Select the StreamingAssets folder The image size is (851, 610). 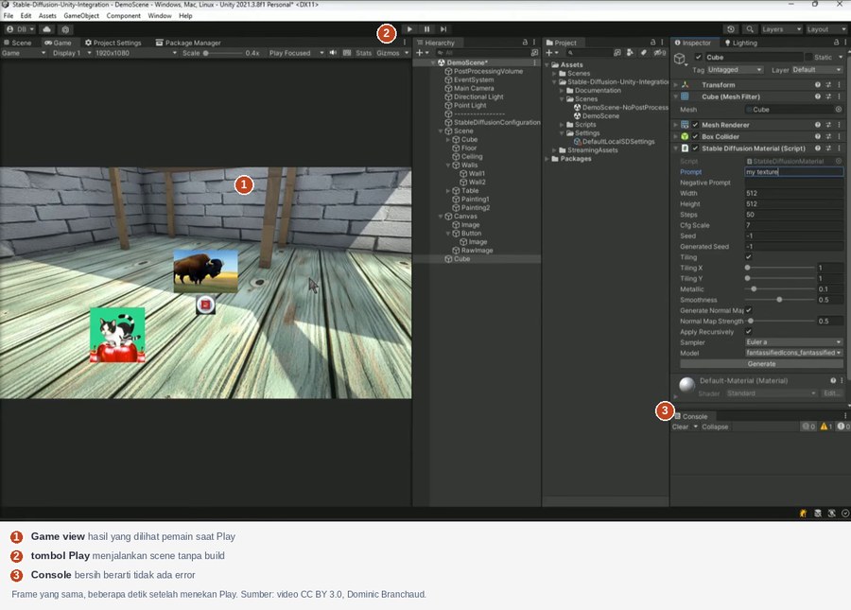[x=588, y=150]
